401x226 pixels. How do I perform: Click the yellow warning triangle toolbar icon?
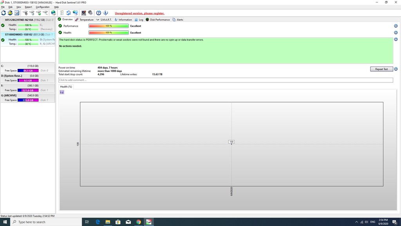[x=10, y=13]
